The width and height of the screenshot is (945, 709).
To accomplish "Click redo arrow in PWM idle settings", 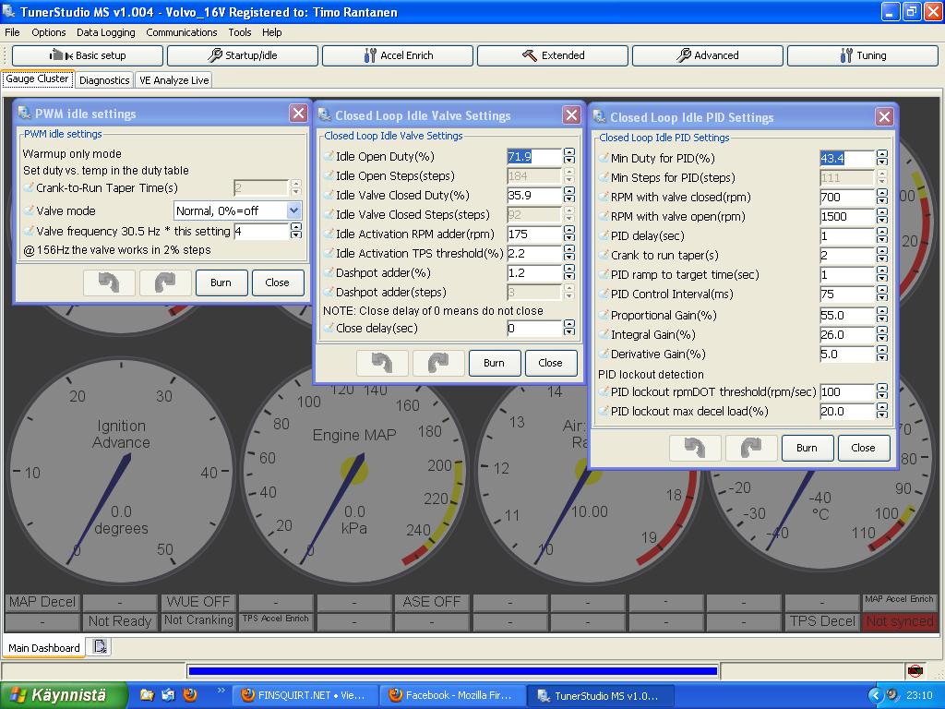I will 165,282.
